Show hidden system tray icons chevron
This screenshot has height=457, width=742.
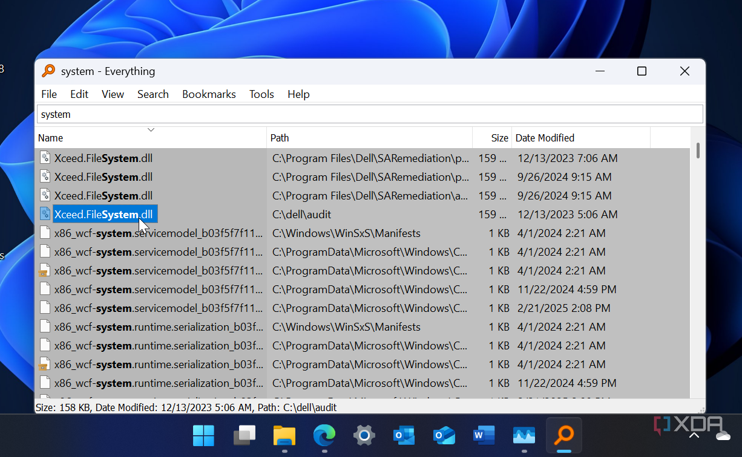[694, 435]
